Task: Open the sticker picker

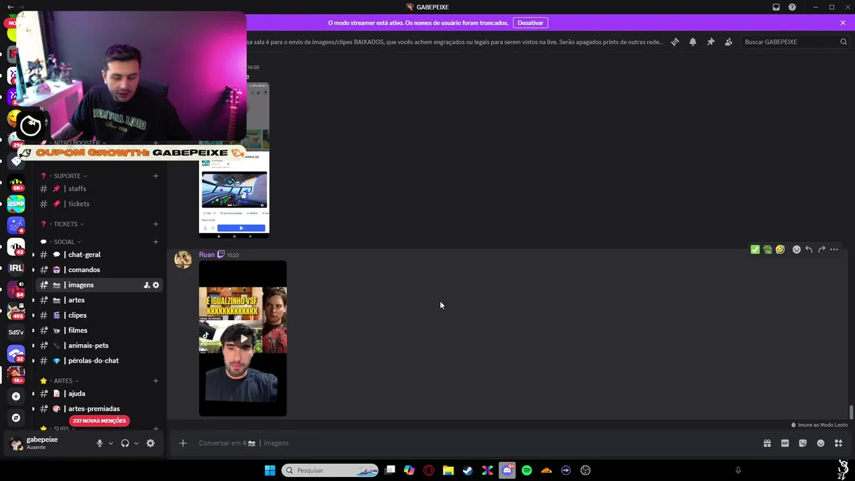Action: pyautogui.click(x=803, y=443)
